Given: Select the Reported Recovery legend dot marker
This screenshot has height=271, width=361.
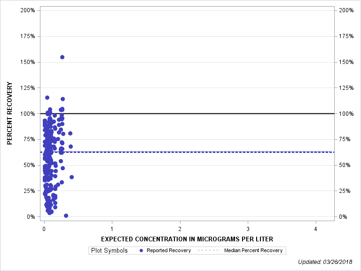Looking at the screenshot, I should click(x=141, y=251).
